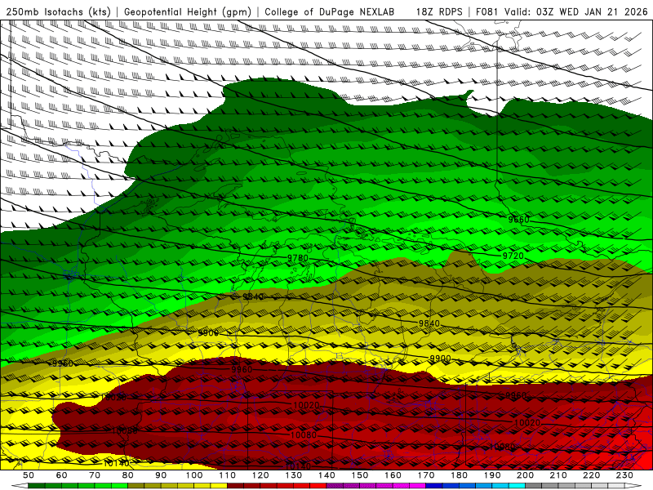Click the 190 kt value on the color scale
This screenshot has height=490, width=653.
click(492, 475)
